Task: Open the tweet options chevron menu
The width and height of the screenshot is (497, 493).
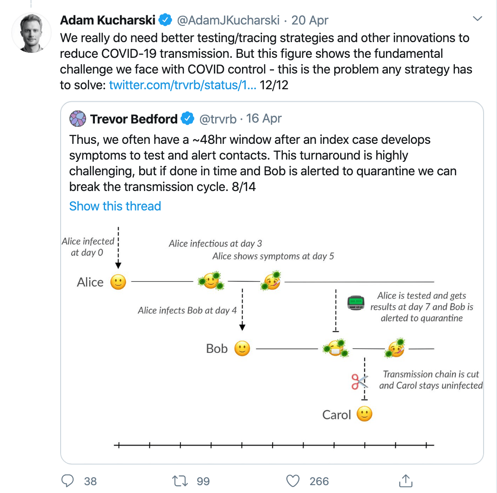Action: click(477, 19)
